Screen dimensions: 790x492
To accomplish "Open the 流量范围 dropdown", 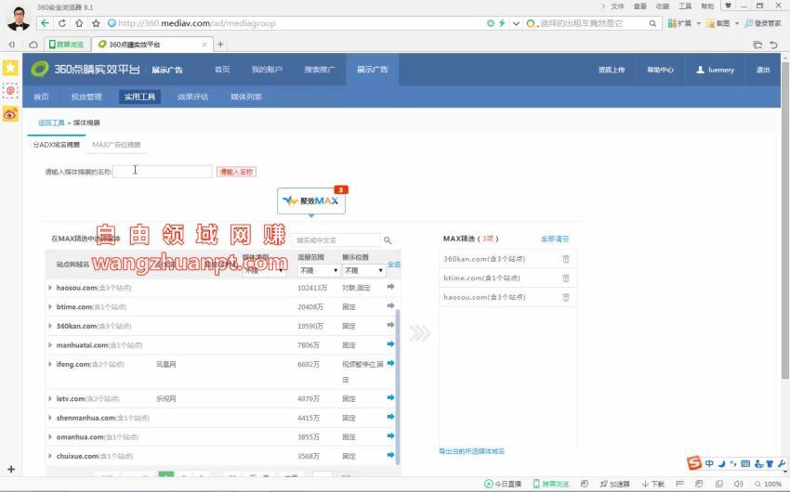I will click(x=319, y=270).
